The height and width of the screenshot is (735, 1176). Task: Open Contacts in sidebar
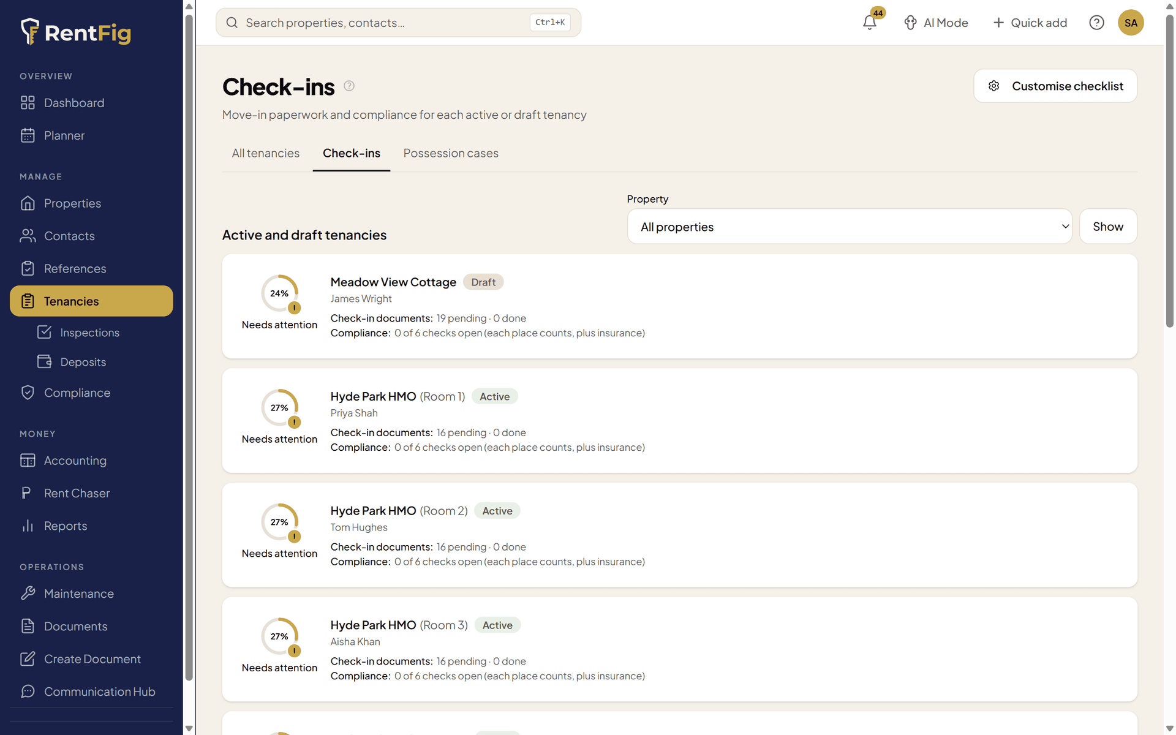tap(91, 236)
